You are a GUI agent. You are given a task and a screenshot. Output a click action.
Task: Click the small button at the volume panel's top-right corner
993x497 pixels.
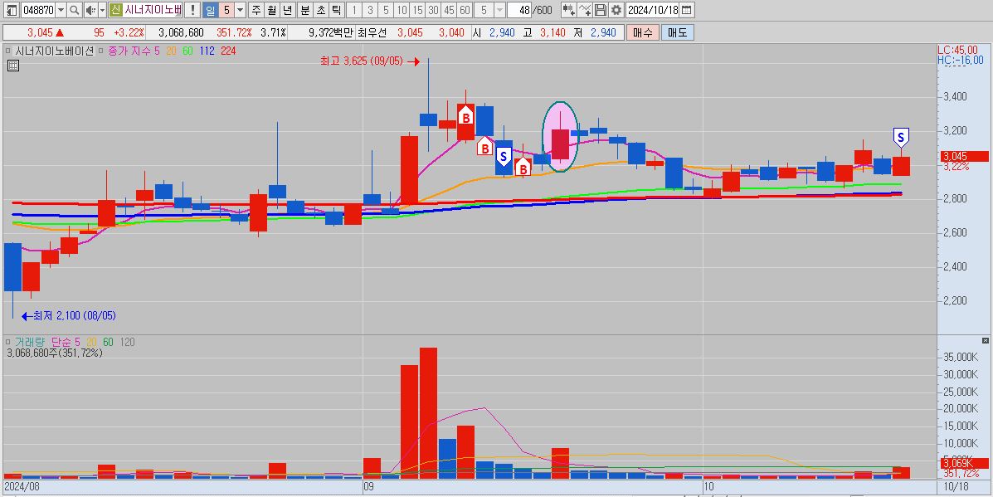pyautogui.click(x=986, y=341)
